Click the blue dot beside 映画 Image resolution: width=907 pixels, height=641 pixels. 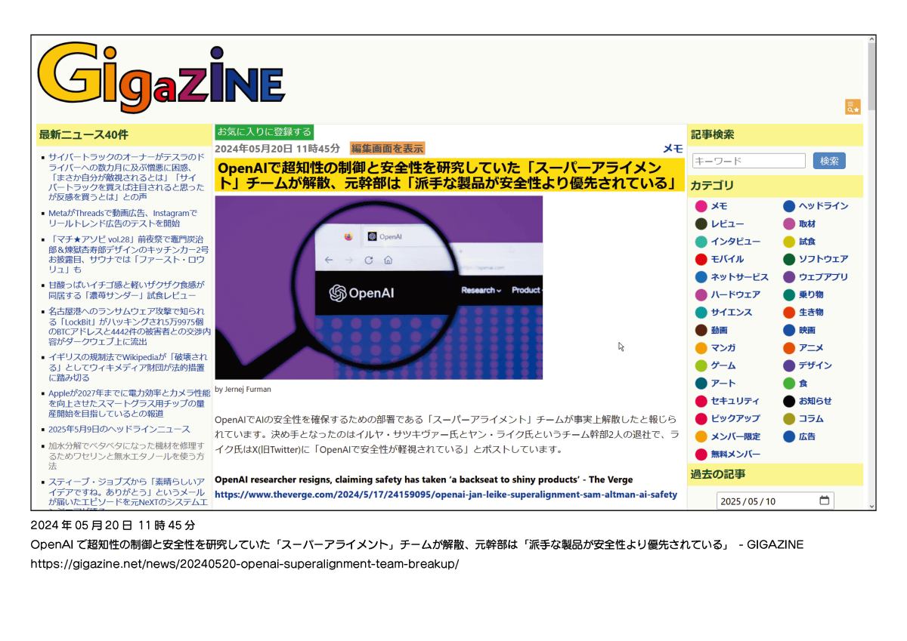(789, 330)
